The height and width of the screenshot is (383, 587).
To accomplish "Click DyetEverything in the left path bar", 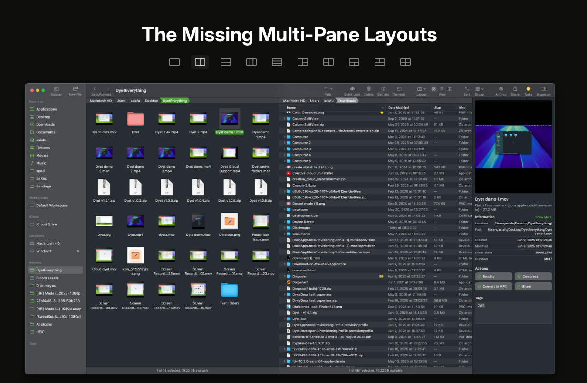I will [174, 101].
